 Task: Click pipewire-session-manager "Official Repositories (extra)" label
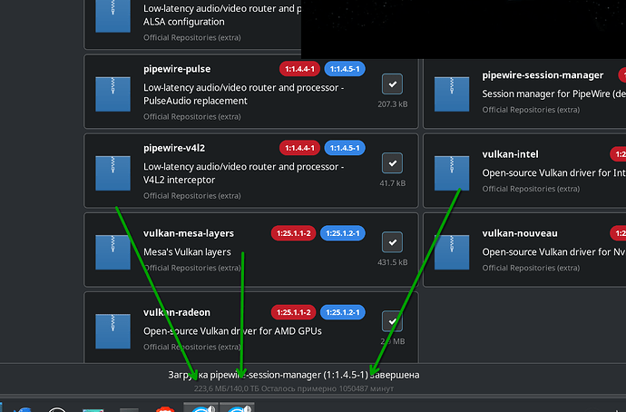pos(531,110)
